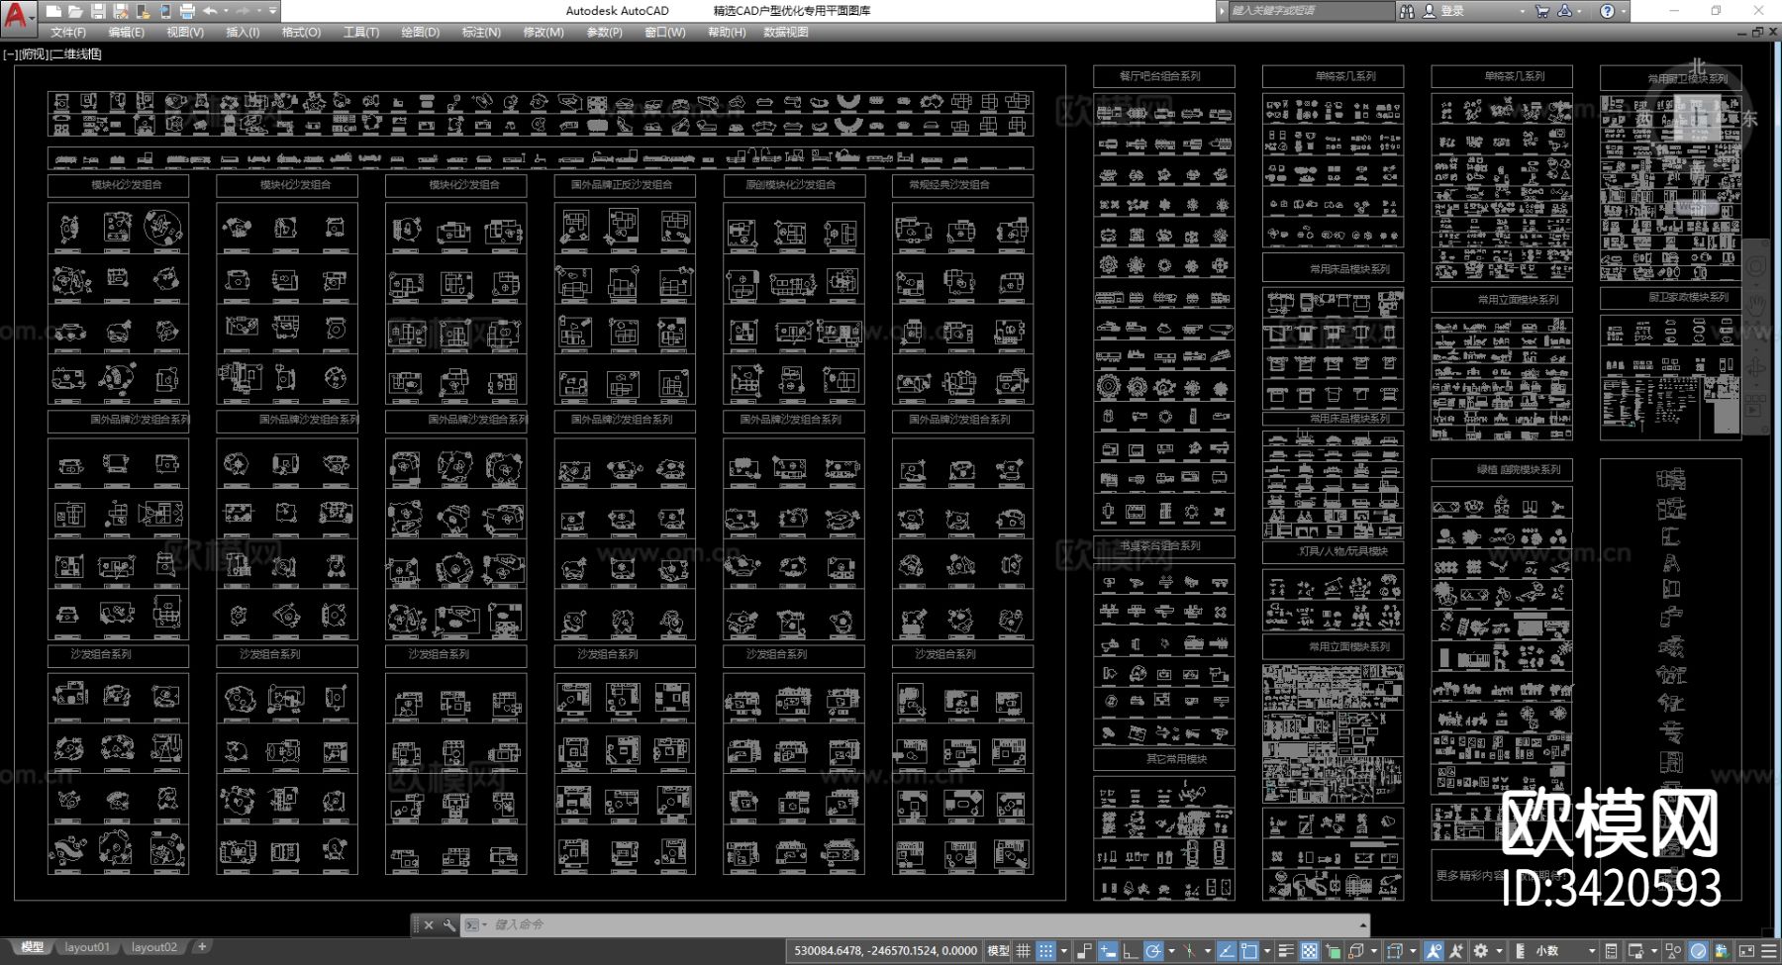Open the polar tracking angle dropdown arrow
The height and width of the screenshot is (965, 1782).
(1172, 951)
